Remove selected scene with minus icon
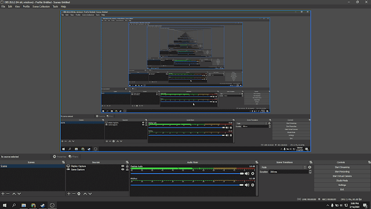 8,193
